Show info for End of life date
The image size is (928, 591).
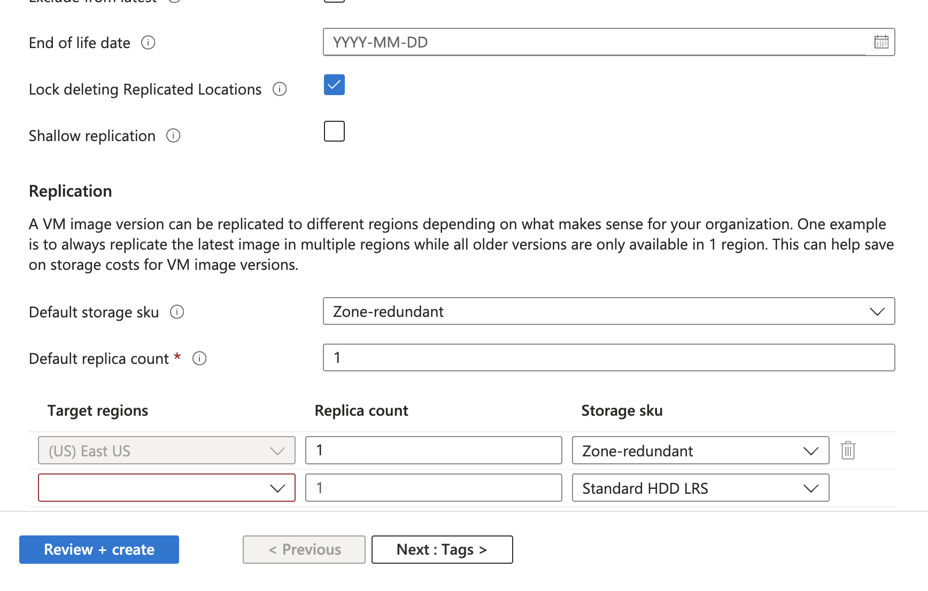148,43
